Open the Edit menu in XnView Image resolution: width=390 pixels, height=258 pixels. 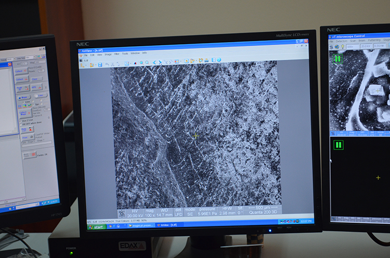point(92,55)
